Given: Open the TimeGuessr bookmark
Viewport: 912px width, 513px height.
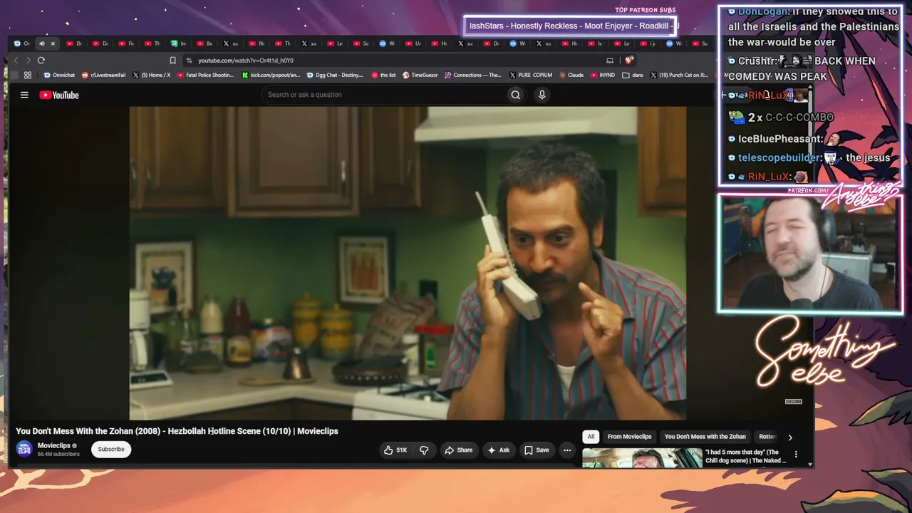Looking at the screenshot, I should click(420, 75).
